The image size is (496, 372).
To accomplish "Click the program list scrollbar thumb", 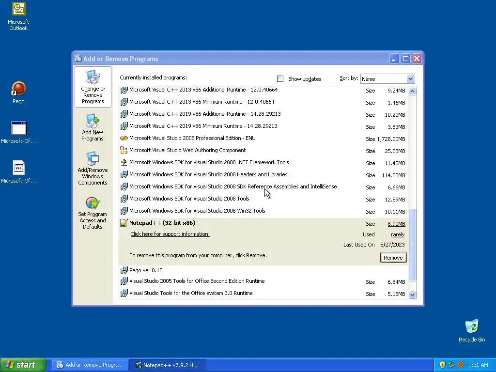I will (x=412, y=245).
